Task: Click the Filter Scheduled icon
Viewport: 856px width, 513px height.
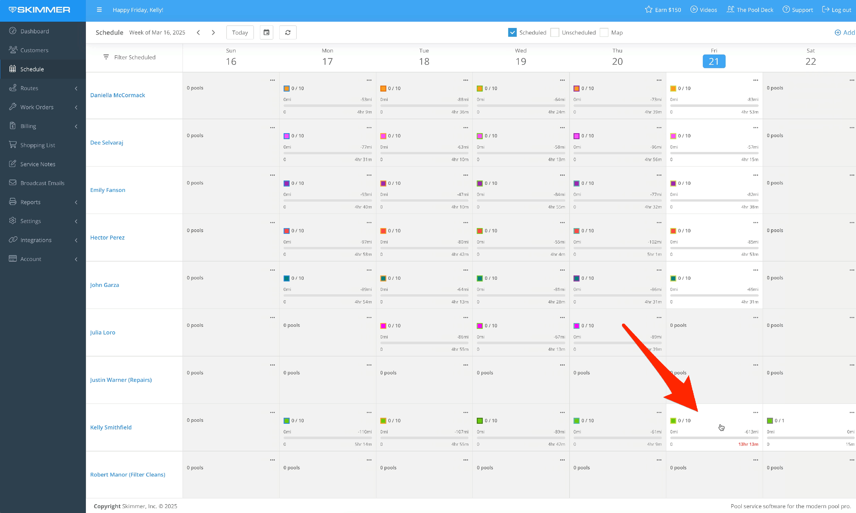Action: tap(106, 57)
